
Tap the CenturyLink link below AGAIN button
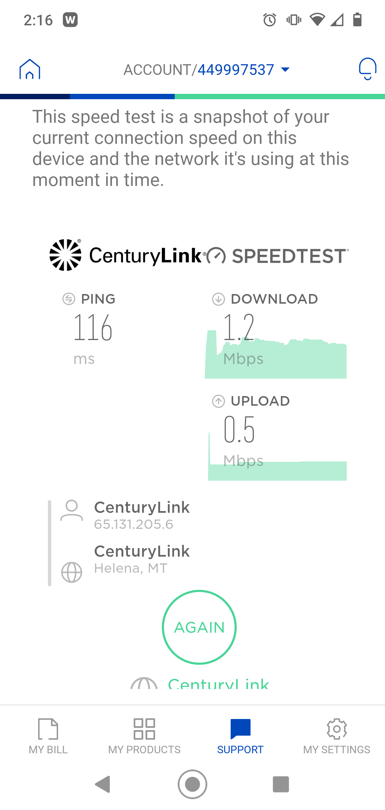tap(218, 683)
